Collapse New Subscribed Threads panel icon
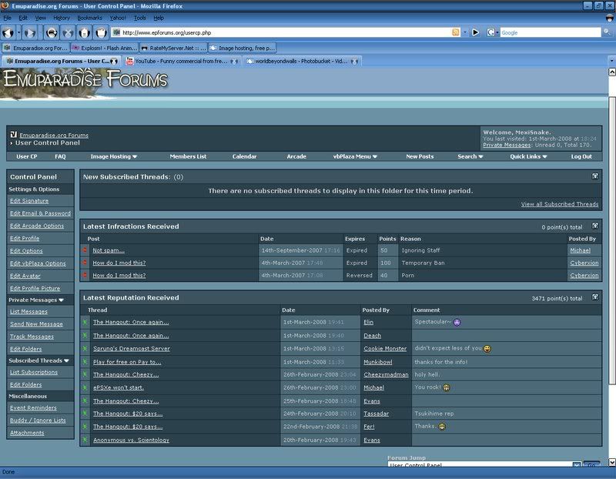The width and height of the screenshot is (616, 479). click(x=595, y=176)
